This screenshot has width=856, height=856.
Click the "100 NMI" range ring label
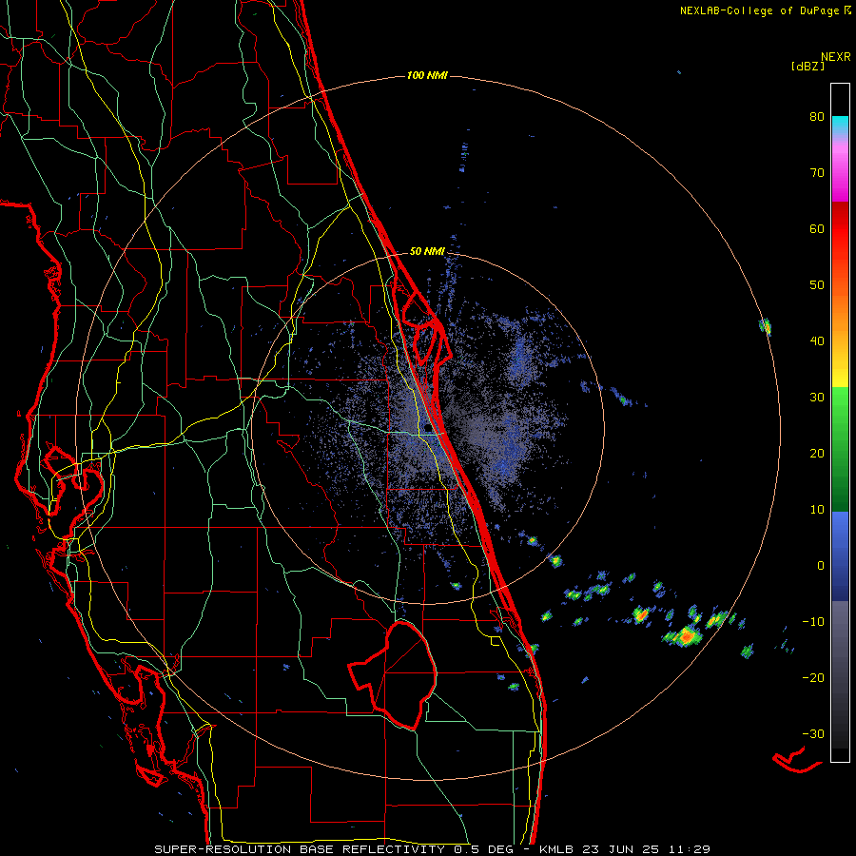point(427,75)
